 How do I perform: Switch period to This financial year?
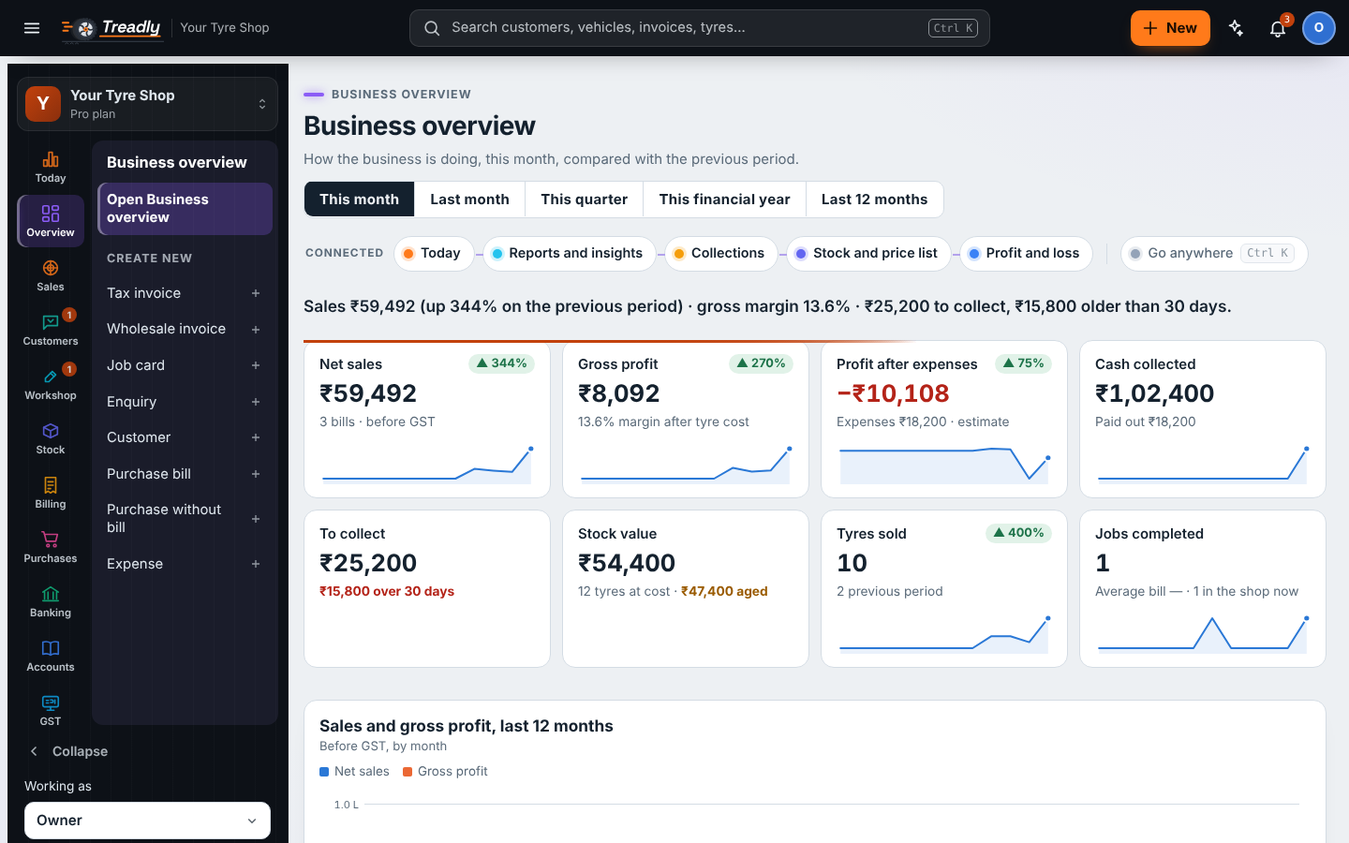(x=724, y=200)
